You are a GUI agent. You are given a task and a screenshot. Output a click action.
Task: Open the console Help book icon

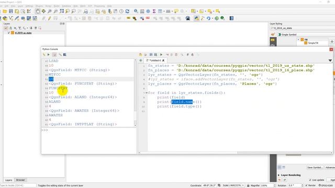(x=65, y=55)
